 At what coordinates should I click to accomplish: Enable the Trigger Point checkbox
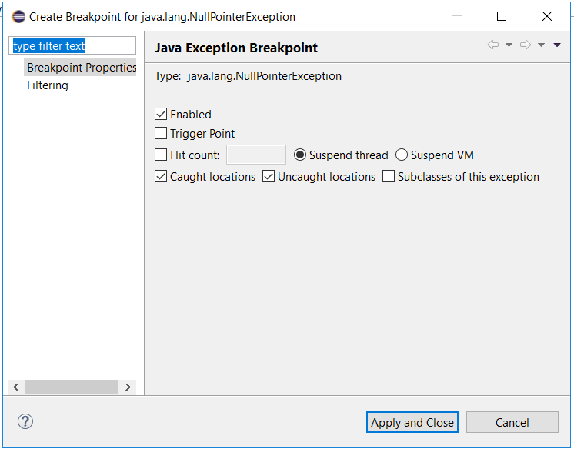(x=161, y=134)
